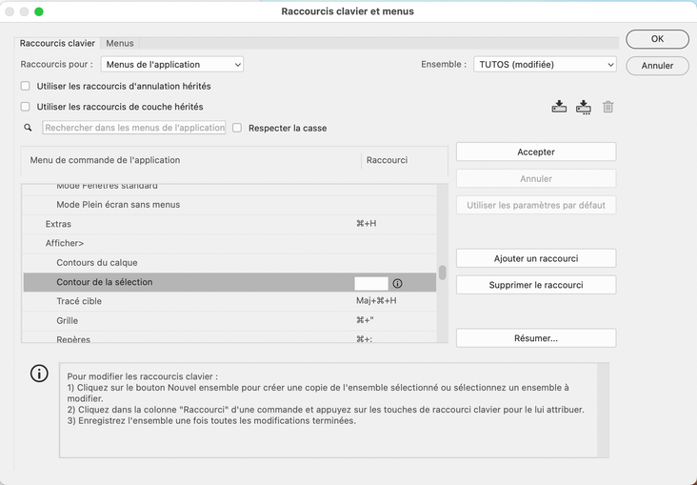Click the delete shortcut set trash icon
The image size is (697, 485).
click(608, 107)
